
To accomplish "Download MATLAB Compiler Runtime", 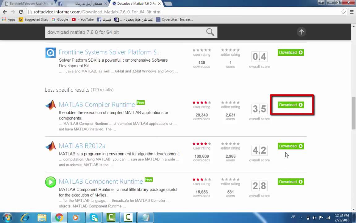I will 290,105.
